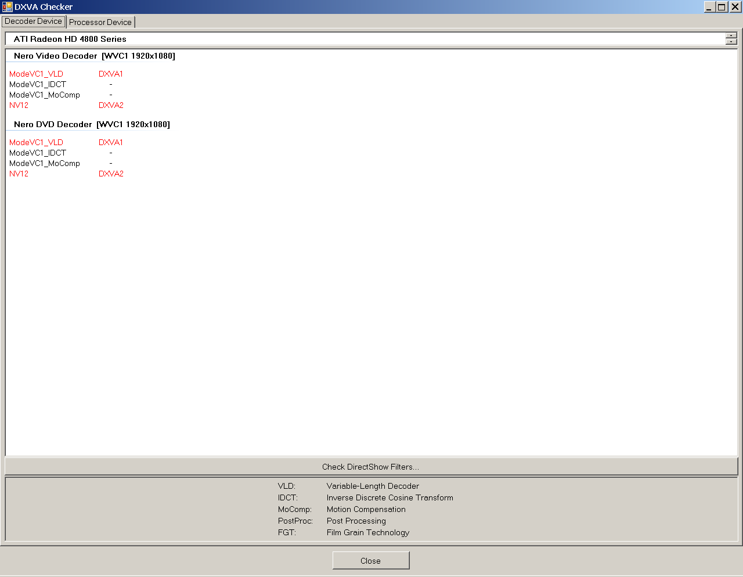The width and height of the screenshot is (743, 577).
Task: Click ModeVC1_VLD under Nero Video Decoder
Action: point(36,74)
